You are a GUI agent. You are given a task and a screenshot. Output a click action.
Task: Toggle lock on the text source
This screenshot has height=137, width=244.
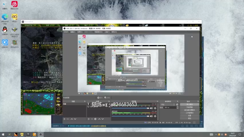(109, 104)
